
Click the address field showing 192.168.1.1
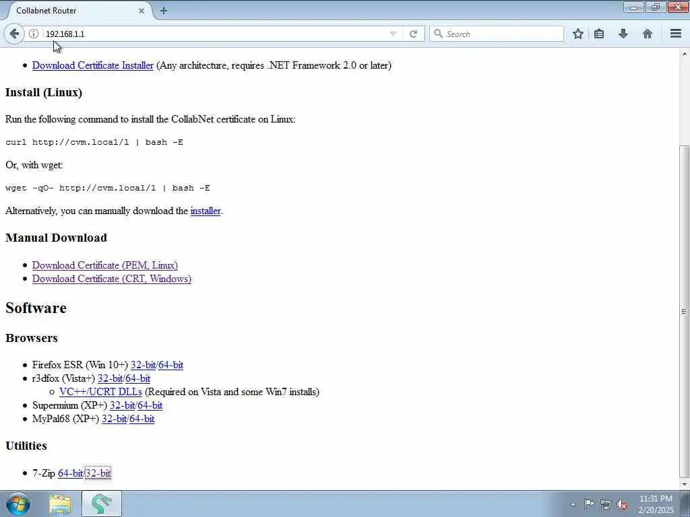coord(216,34)
